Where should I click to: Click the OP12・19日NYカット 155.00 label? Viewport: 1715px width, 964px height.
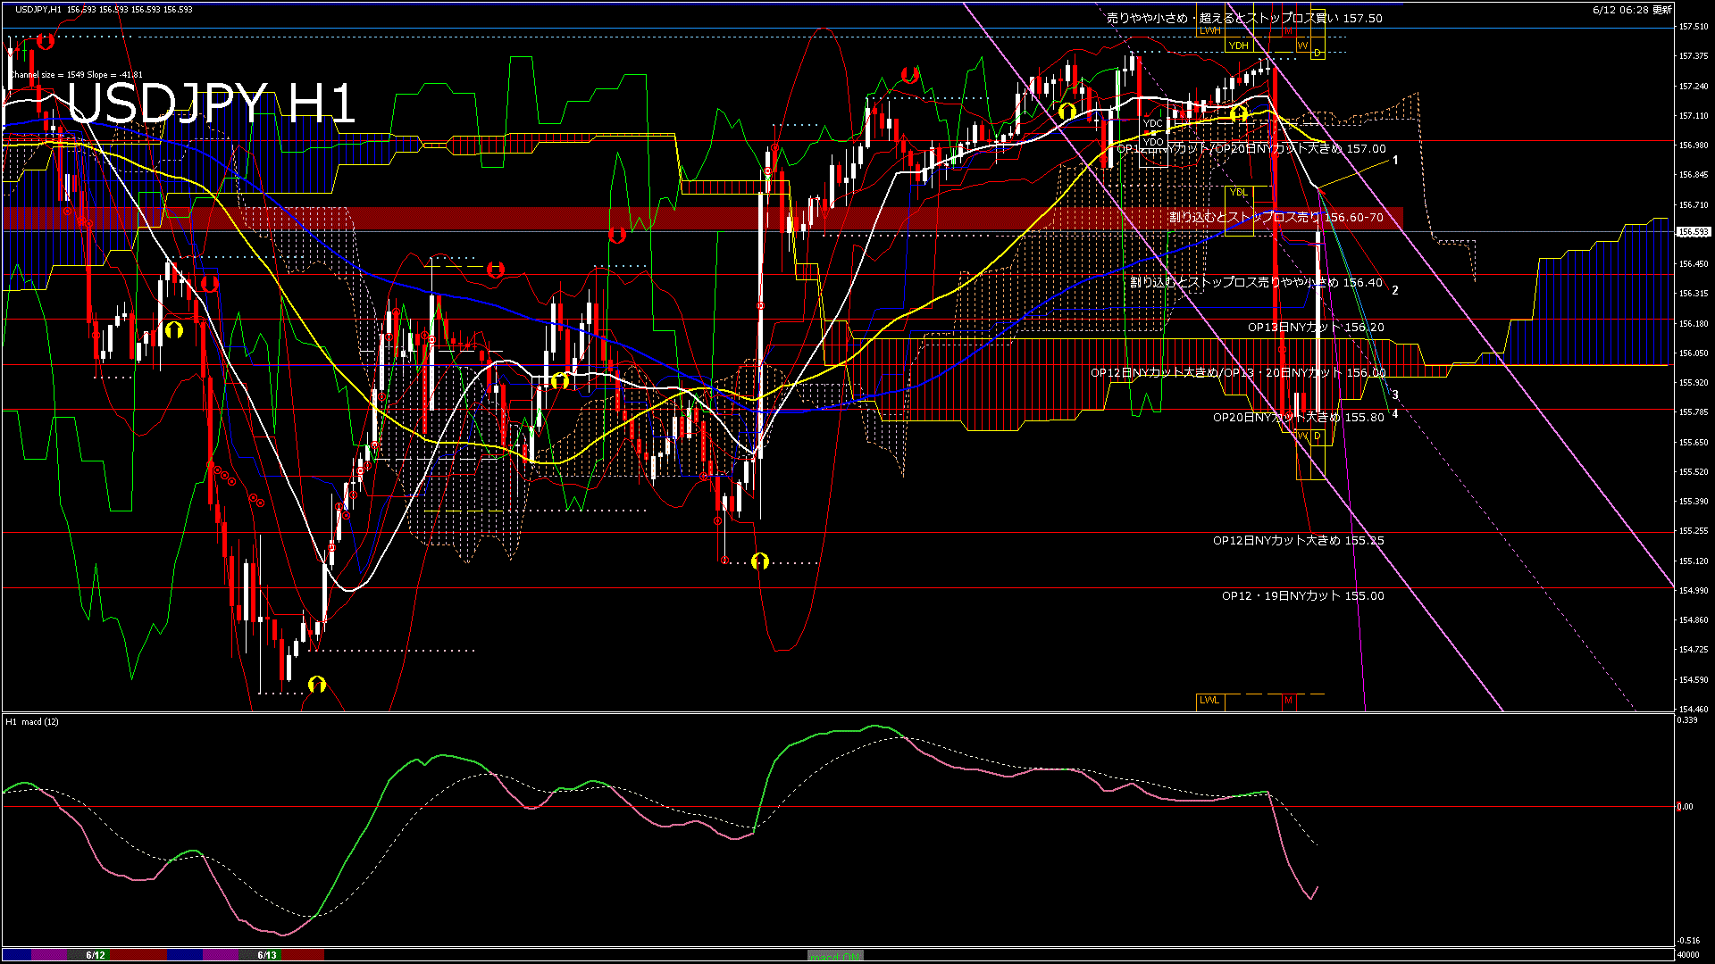(x=1302, y=596)
